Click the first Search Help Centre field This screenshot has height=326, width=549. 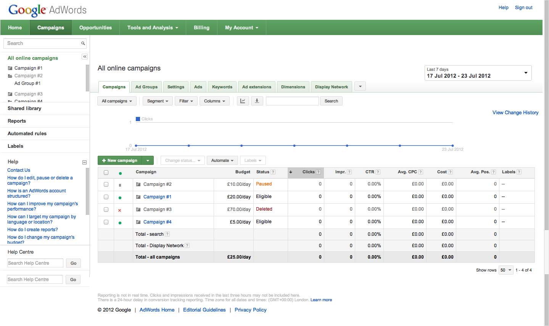click(x=35, y=263)
